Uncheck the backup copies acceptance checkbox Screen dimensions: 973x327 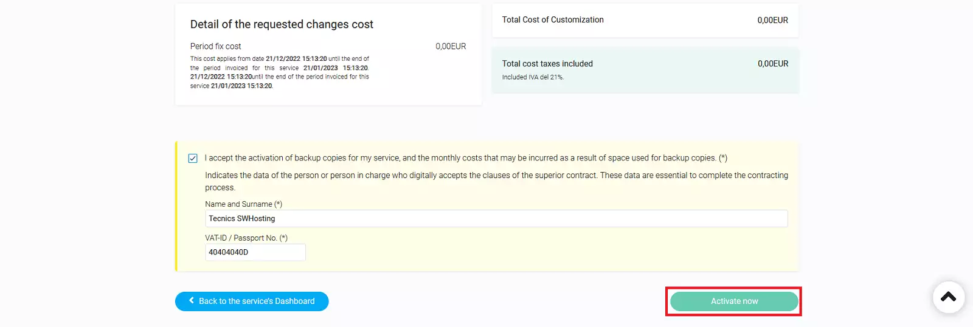tap(193, 159)
